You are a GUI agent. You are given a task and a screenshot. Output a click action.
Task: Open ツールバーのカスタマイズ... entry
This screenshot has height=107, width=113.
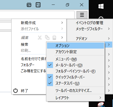click(75, 91)
